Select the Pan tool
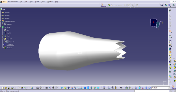 pos(68,88)
